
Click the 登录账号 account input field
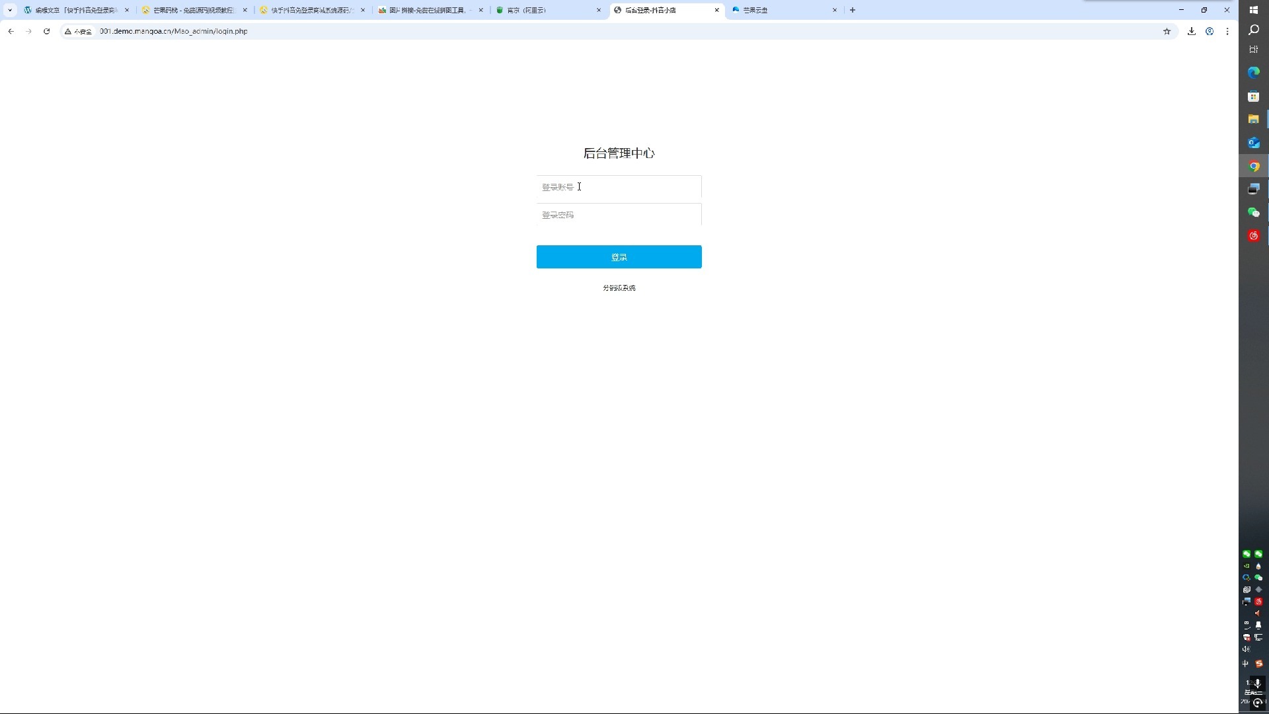619,188
